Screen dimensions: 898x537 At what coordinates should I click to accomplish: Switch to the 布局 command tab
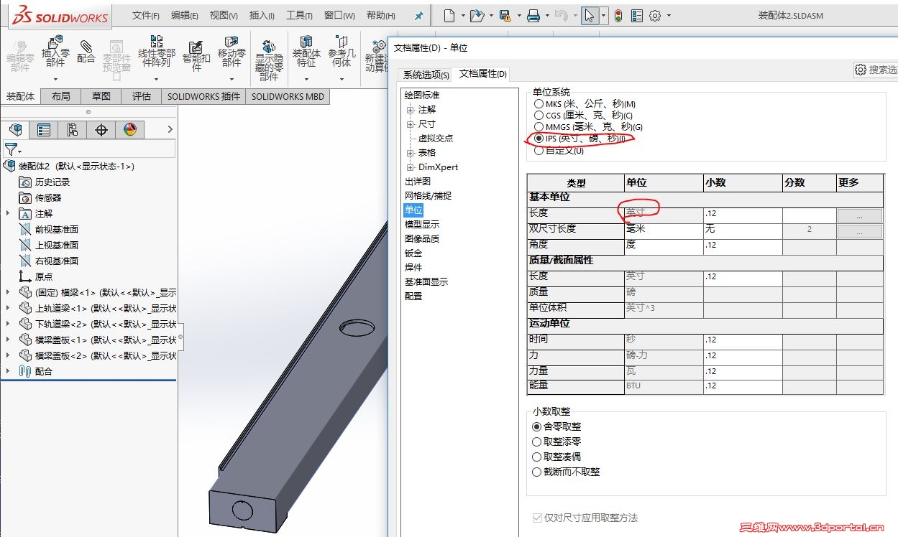(61, 96)
